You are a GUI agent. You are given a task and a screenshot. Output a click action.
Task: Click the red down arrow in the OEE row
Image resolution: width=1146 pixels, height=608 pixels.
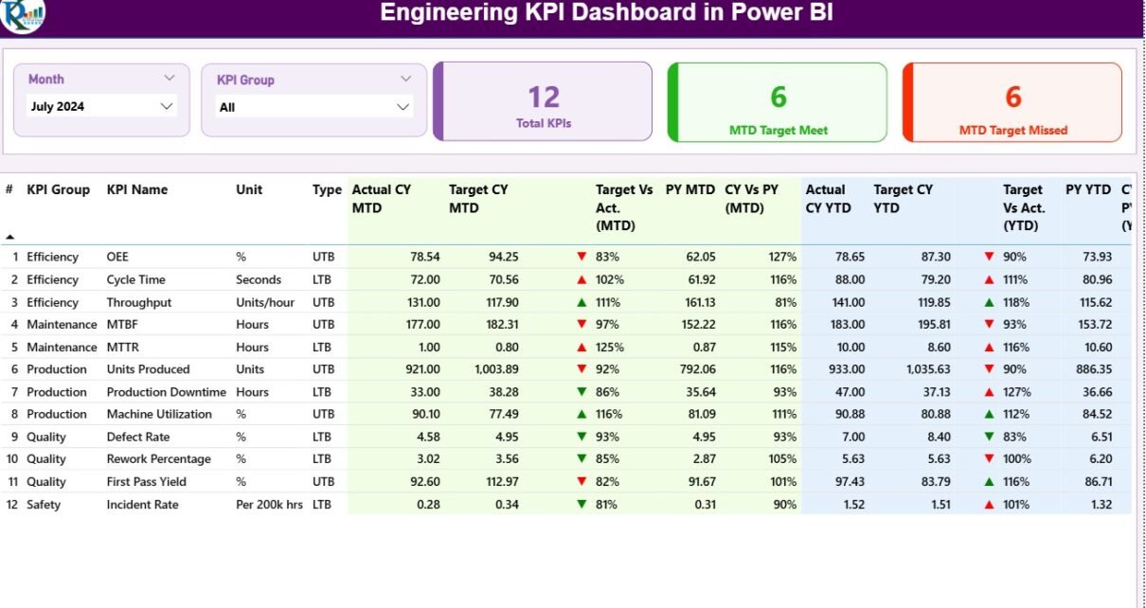click(582, 257)
